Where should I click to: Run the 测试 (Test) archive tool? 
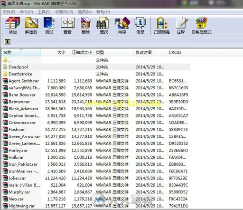click(49, 25)
